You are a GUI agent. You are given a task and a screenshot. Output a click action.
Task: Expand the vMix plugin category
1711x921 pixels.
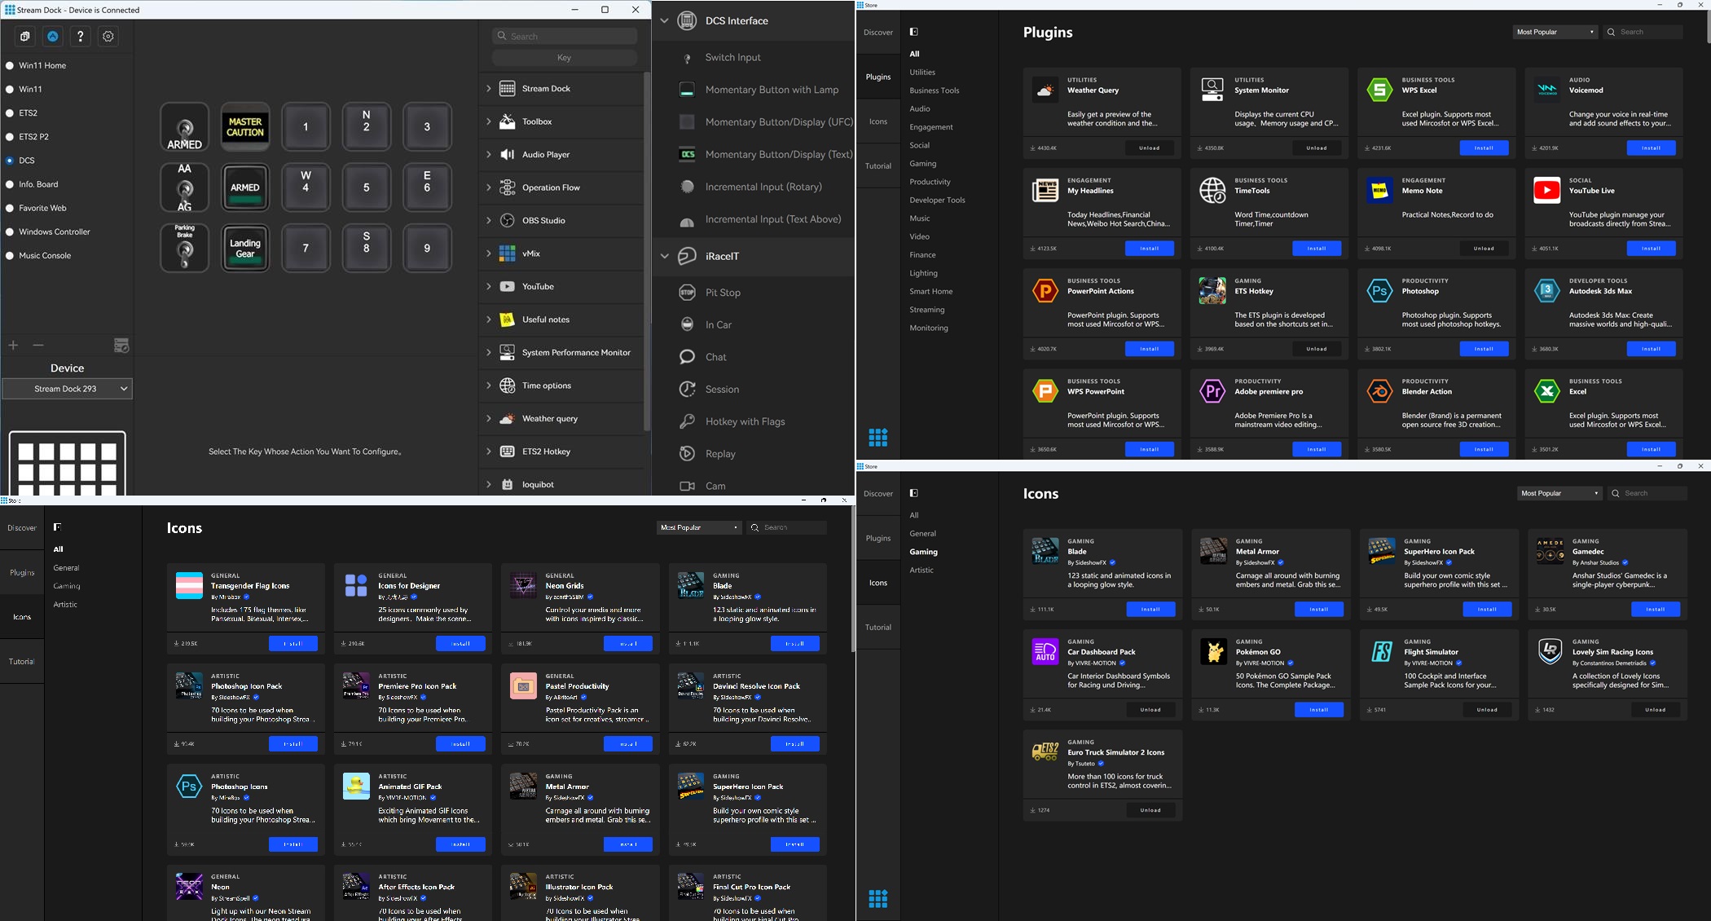coord(488,253)
